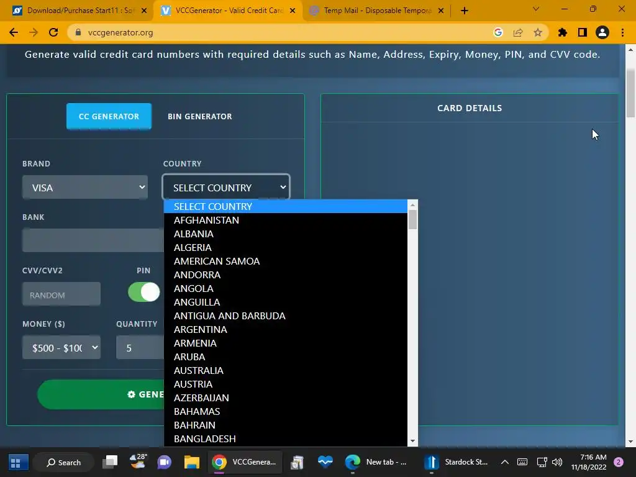Close the Download/Purchase Start11 tab
The image size is (636, 477).
[144, 11]
